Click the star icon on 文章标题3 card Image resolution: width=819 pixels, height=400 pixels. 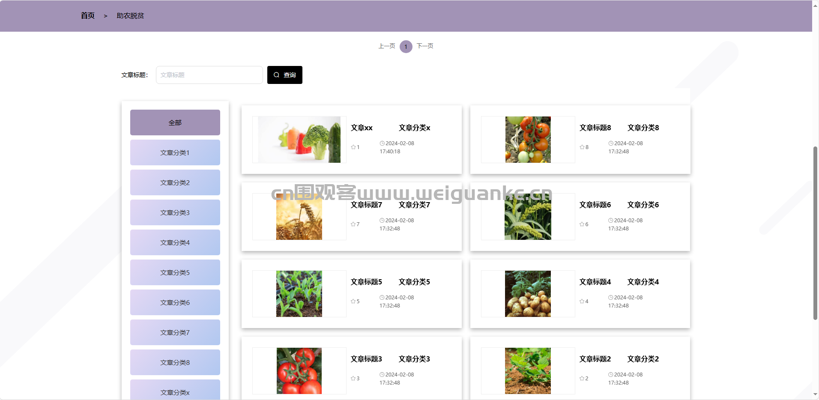click(353, 378)
